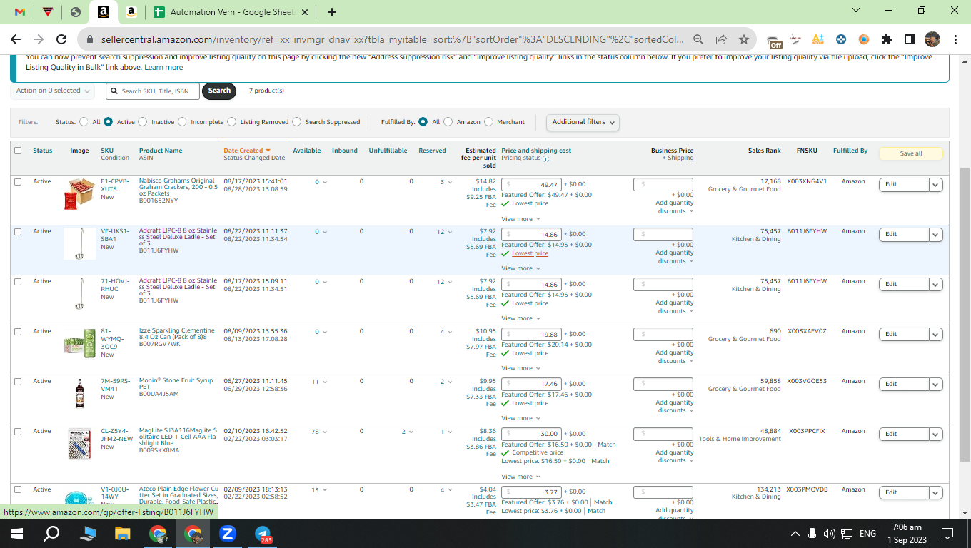
Task: Switch to Automation Vern Google Sheets tab
Action: [x=231, y=12]
